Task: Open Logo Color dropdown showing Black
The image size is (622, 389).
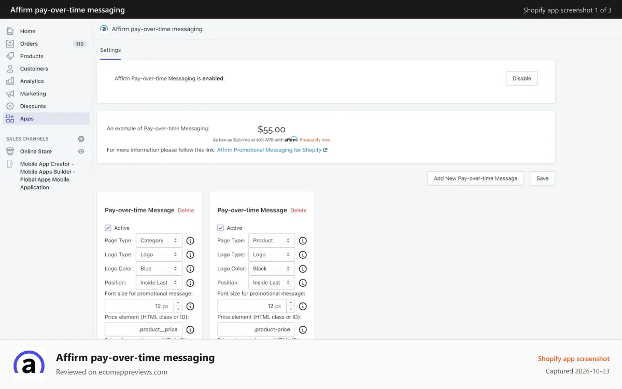Action: pos(272,269)
